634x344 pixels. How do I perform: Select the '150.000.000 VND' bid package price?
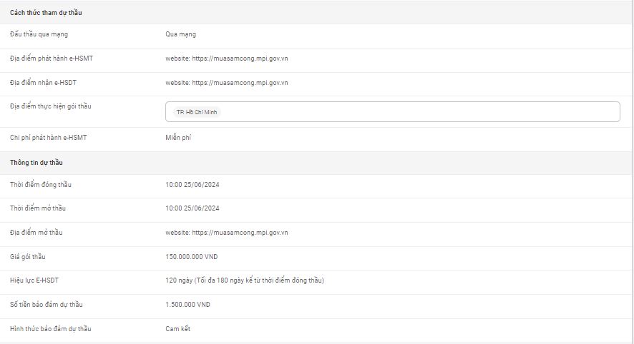(x=193, y=257)
